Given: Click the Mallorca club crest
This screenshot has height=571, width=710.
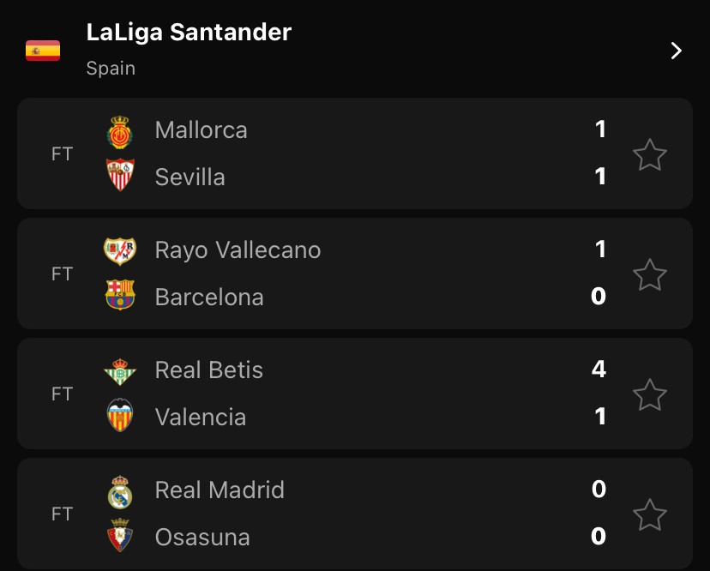Looking at the screenshot, I should [120, 132].
